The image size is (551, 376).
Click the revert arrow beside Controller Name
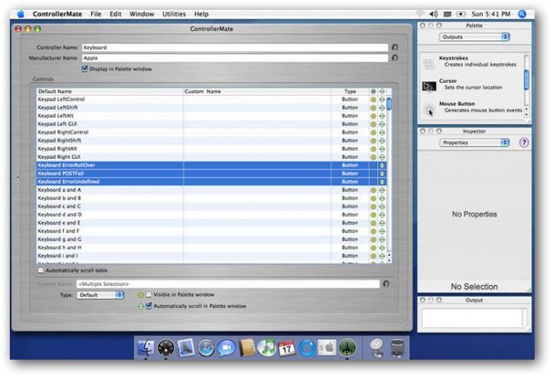(x=394, y=48)
